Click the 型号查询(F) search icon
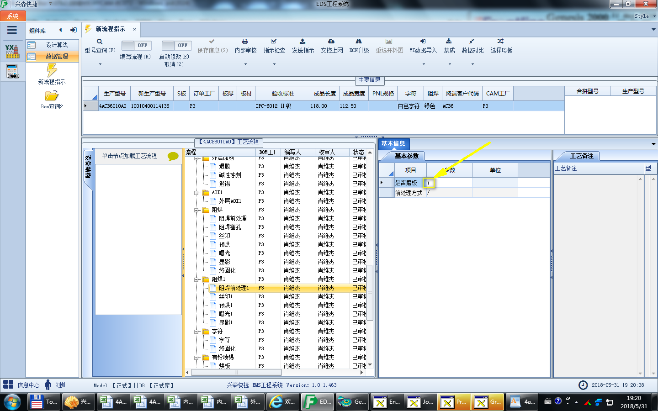The height and width of the screenshot is (411, 658). 100,42
